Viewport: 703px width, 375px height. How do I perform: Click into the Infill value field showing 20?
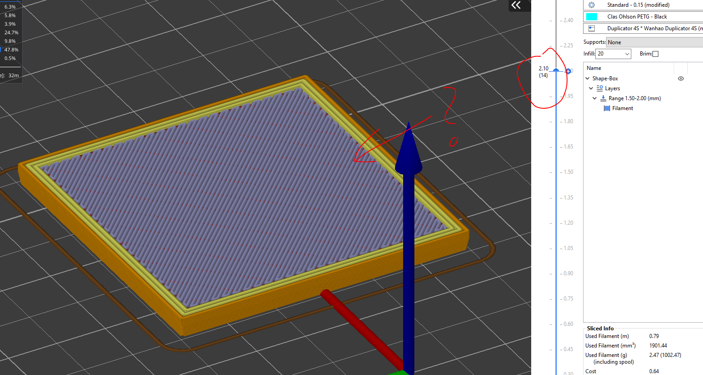(x=609, y=54)
